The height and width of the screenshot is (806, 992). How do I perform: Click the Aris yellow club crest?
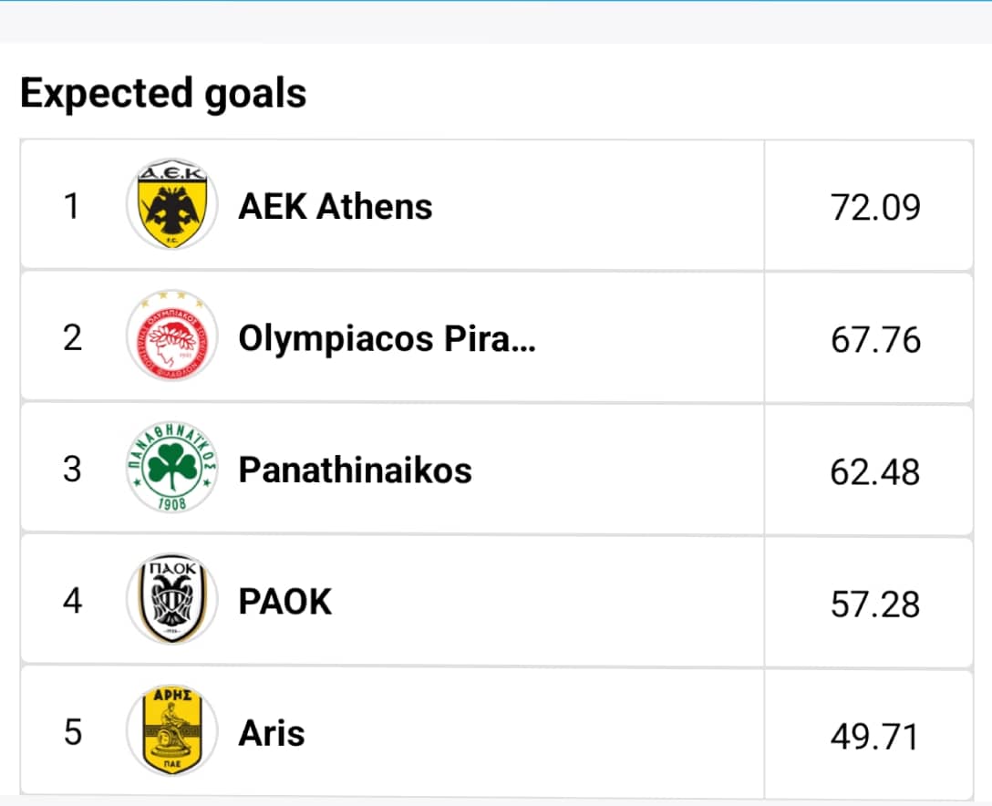[172, 730]
